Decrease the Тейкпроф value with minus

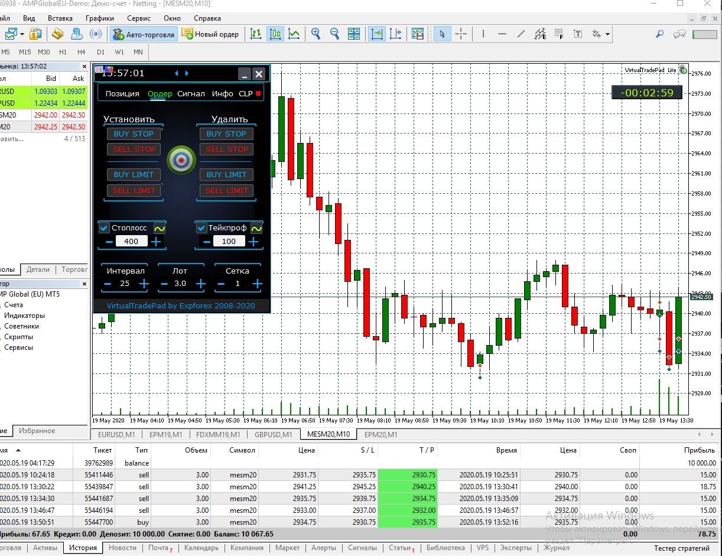pos(207,241)
